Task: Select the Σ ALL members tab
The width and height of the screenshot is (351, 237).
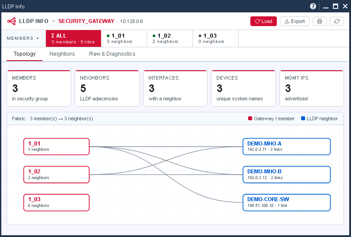Action: 73,38
